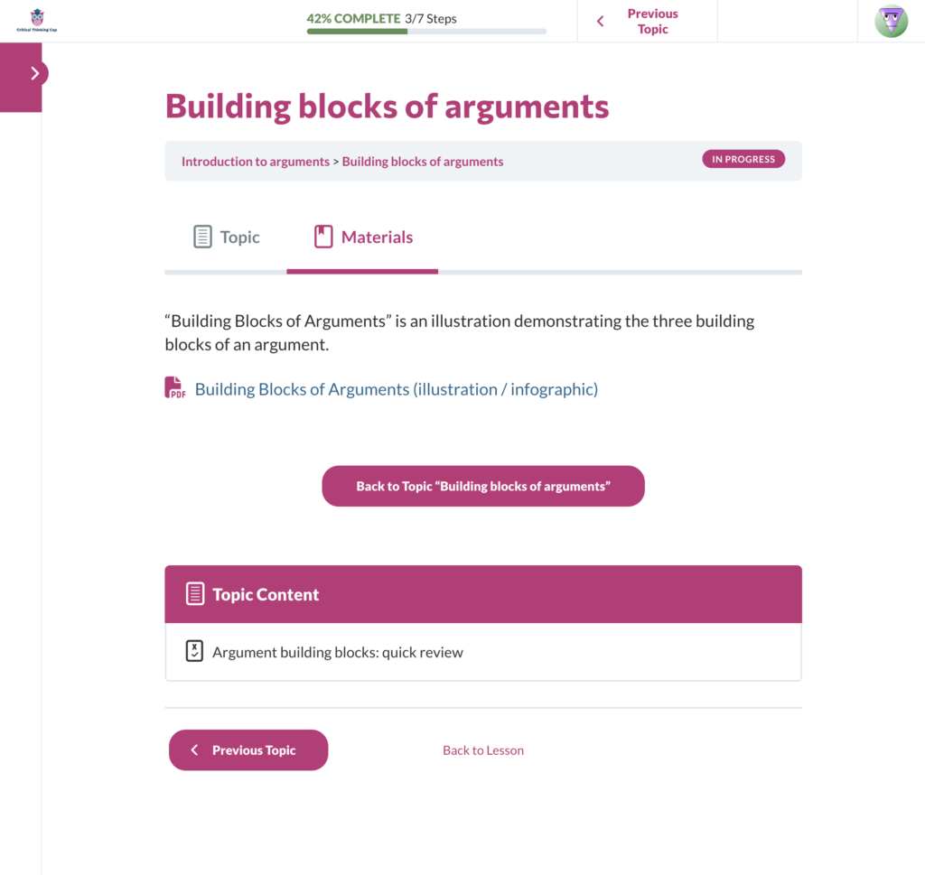This screenshot has height=875, width=925.
Task: Click Back to Topic "Building blocks of arguments"
Action: coord(483,486)
